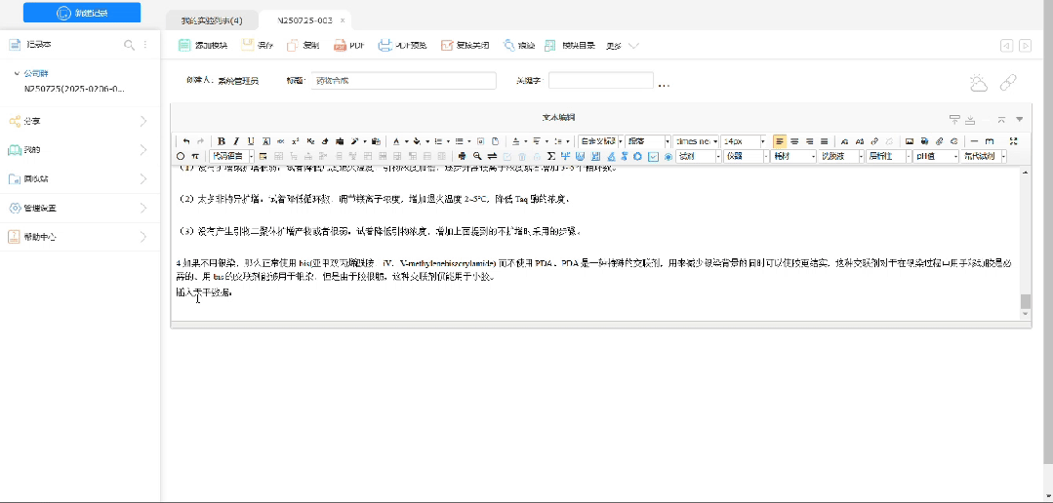Insert an image with picture icon
Image resolution: width=1053 pixels, height=503 pixels.
[x=910, y=141]
